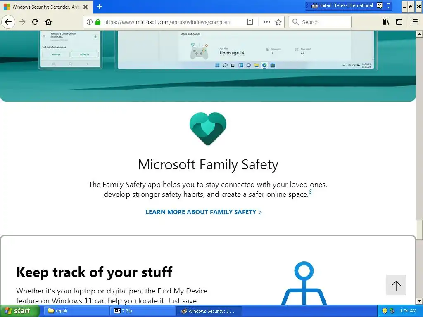Click the phone mockup Departs button
The width and height of the screenshot is (423, 317).
(84, 54)
